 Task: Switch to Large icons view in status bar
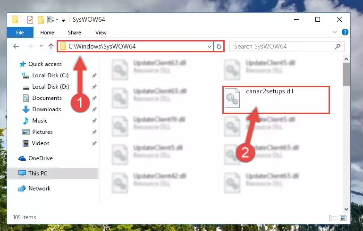pos(343,218)
